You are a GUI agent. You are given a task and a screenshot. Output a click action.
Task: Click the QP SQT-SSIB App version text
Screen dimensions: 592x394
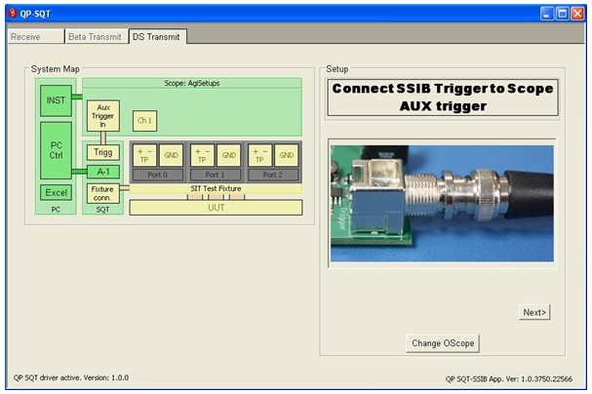coord(508,378)
